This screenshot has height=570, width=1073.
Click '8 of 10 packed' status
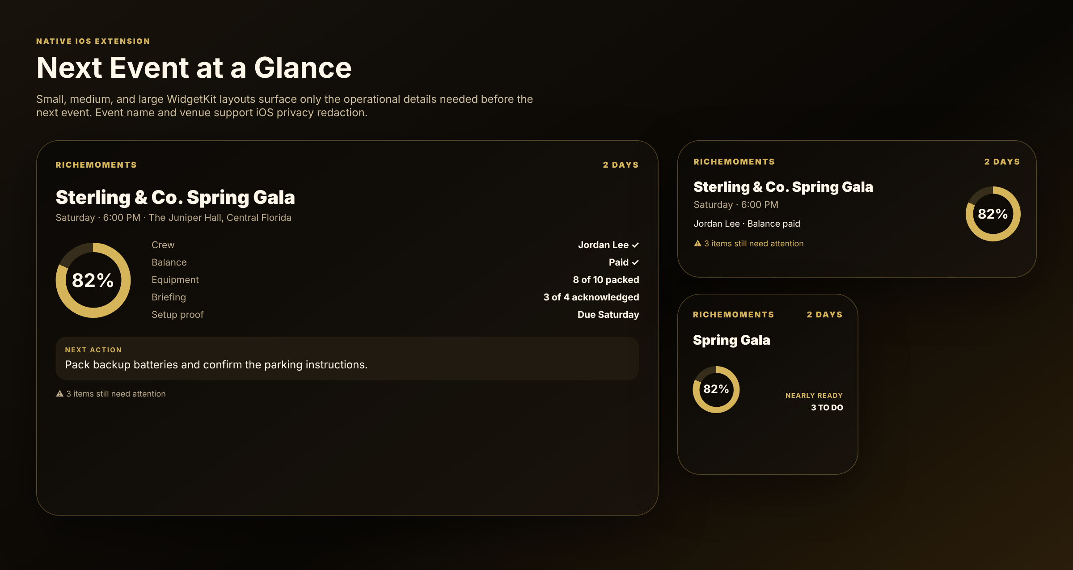[x=606, y=280]
